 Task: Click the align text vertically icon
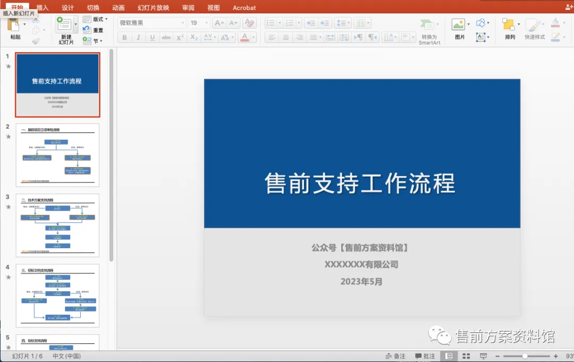pos(408,37)
